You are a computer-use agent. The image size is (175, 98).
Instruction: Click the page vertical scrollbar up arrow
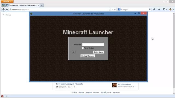click(x=174, y=13)
